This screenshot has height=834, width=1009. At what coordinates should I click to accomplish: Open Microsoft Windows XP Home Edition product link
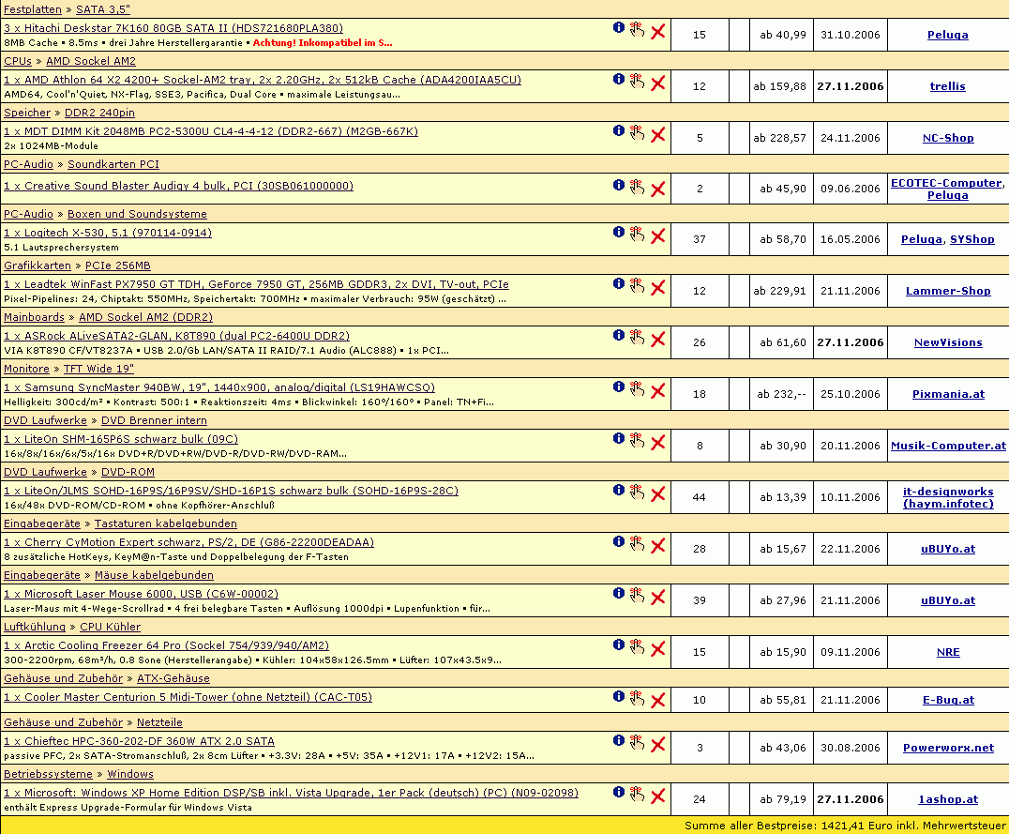point(291,793)
